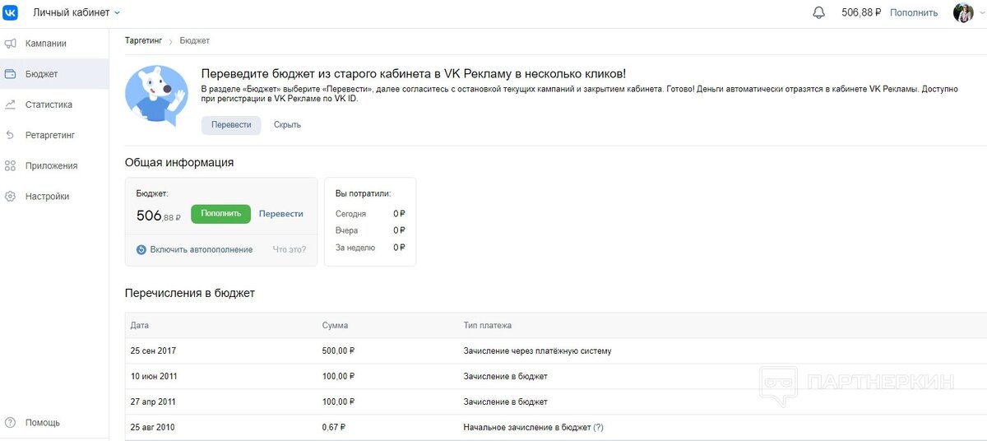Image resolution: width=987 pixels, height=441 pixels.
Task: Click the VK logo icon
Action: pyautogui.click(x=10, y=12)
